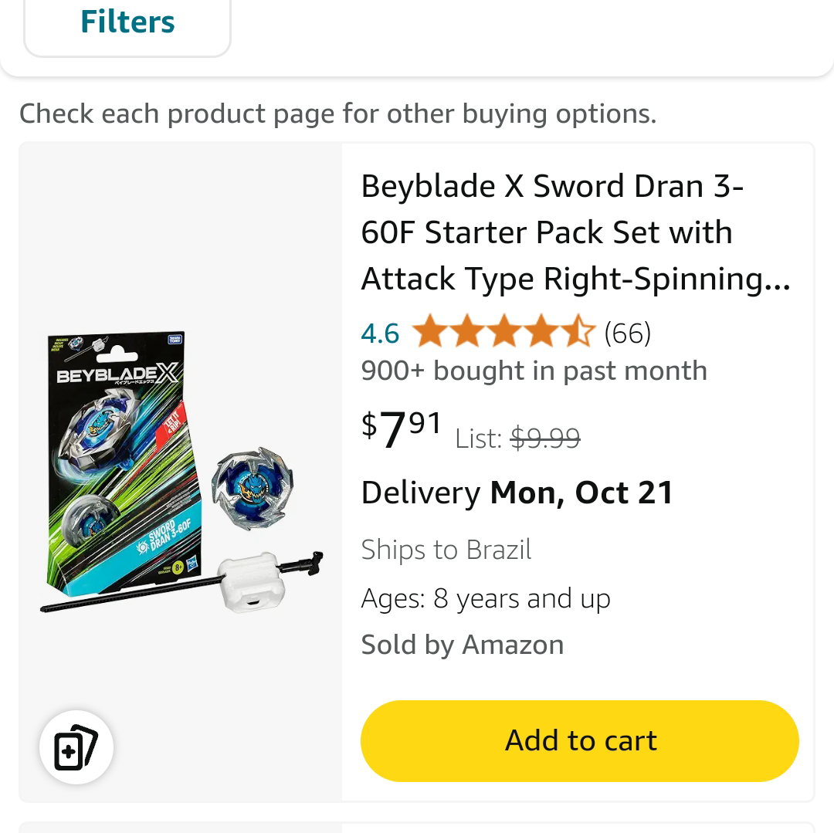Click the Ages: 8 years and up line
The image size is (834, 833).
(486, 598)
